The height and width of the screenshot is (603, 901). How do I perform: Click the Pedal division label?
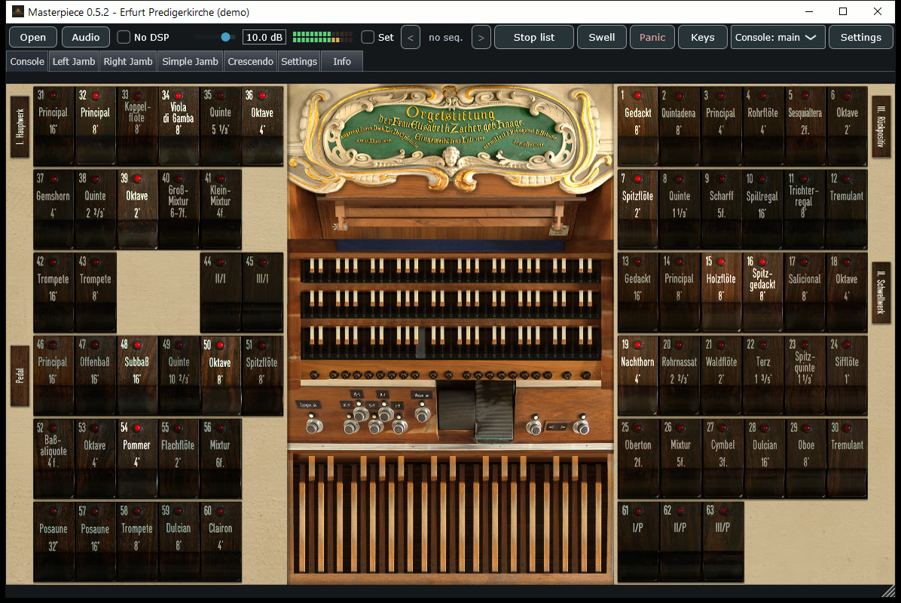(x=20, y=375)
